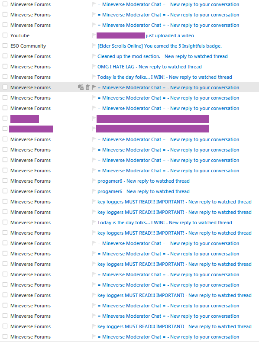
Task: Tick the checkbox on the highlighted email row
Action: coord(5,87)
